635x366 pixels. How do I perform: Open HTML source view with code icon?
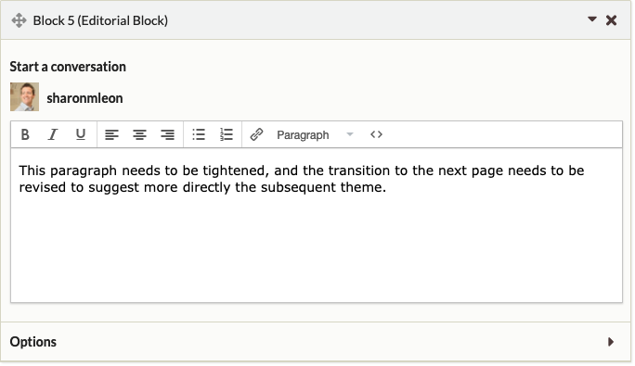(376, 134)
